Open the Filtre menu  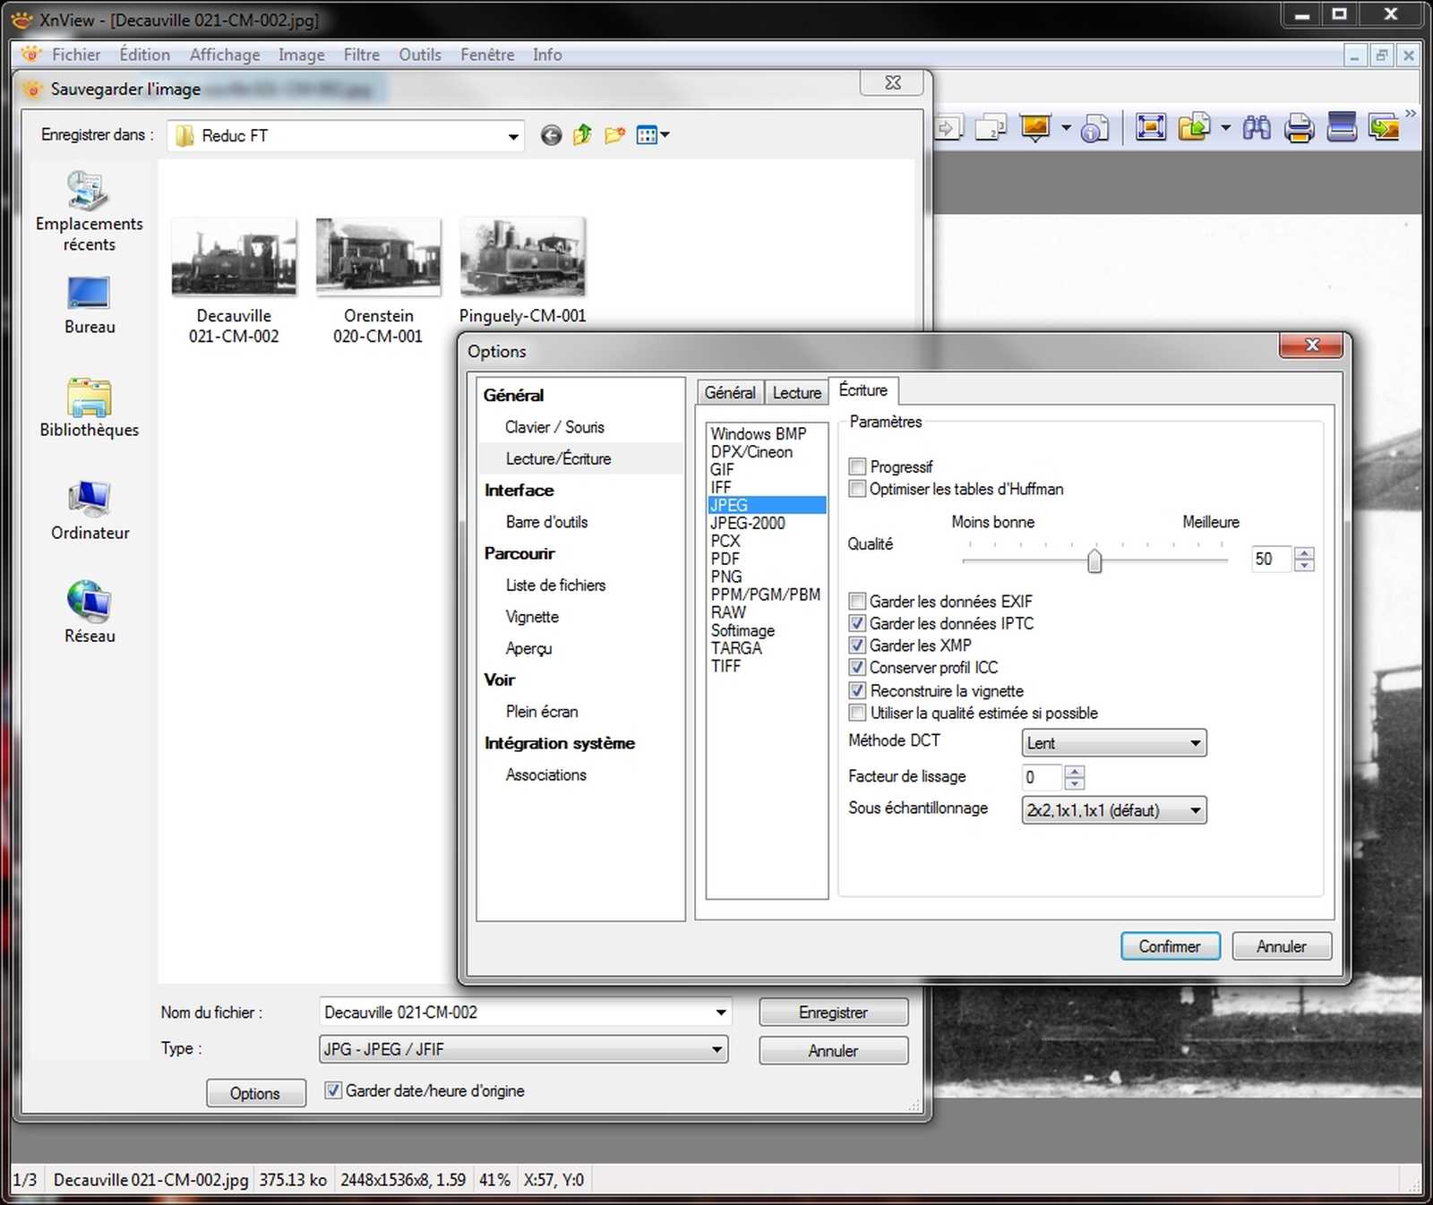tap(362, 54)
